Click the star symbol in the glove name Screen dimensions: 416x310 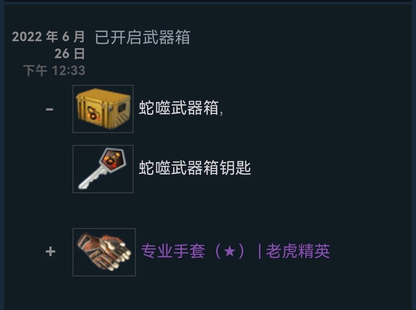pyautogui.click(x=230, y=251)
